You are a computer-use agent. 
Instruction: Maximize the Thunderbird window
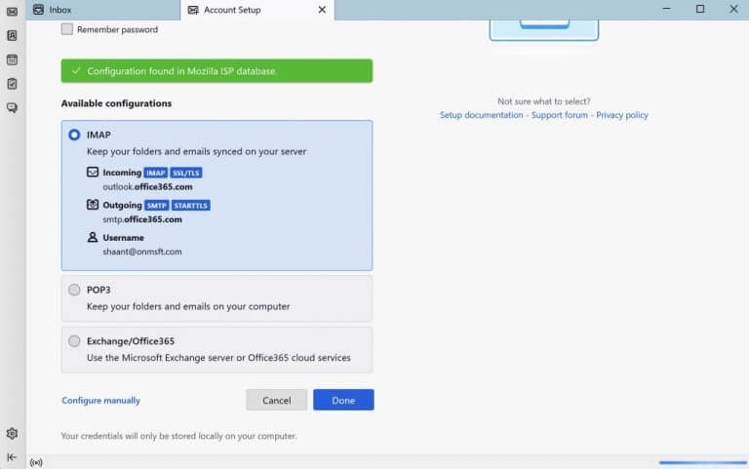tap(700, 9)
